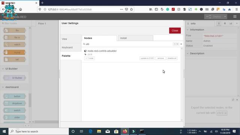Click the dashboard 'switch' palette node
This screenshot has height=135, width=240.
(15, 110)
